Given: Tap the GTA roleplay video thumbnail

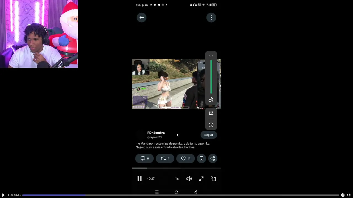Looking at the screenshot, I should point(176,84).
